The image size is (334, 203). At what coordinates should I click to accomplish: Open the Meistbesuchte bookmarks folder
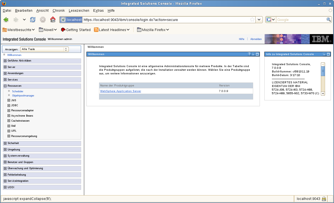click(x=18, y=30)
